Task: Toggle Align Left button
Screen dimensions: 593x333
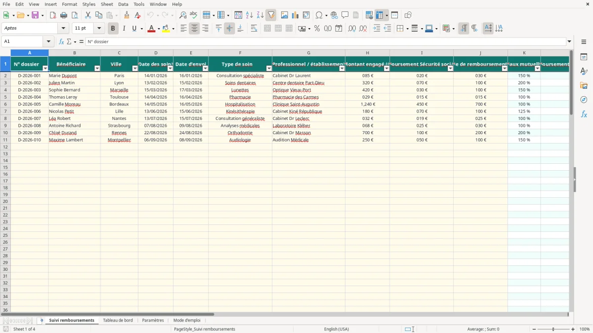Action: click(x=183, y=29)
